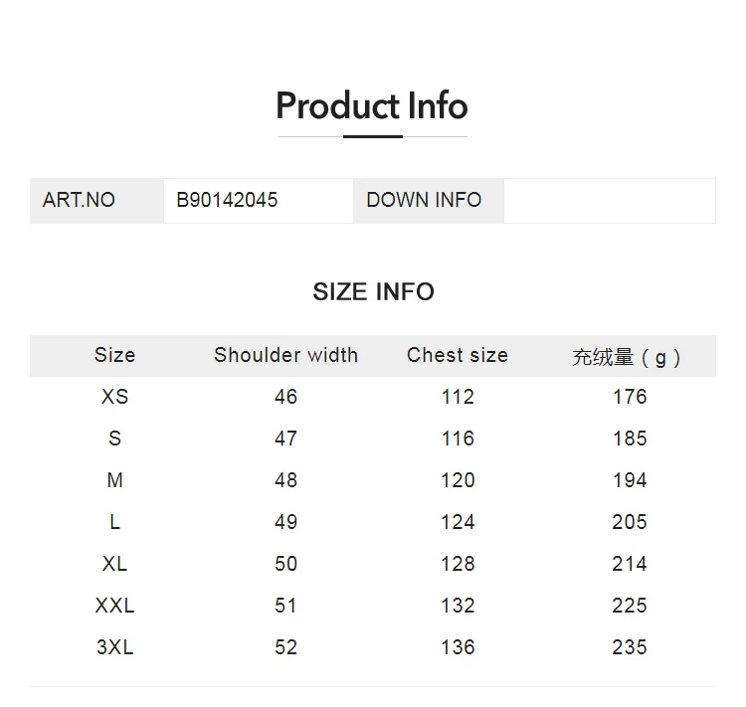Click shoulder width value 50
The width and height of the screenshot is (746, 707).
point(285,564)
